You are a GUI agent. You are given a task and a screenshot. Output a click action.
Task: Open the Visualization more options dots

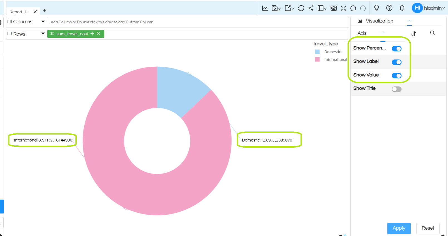pyautogui.click(x=409, y=21)
